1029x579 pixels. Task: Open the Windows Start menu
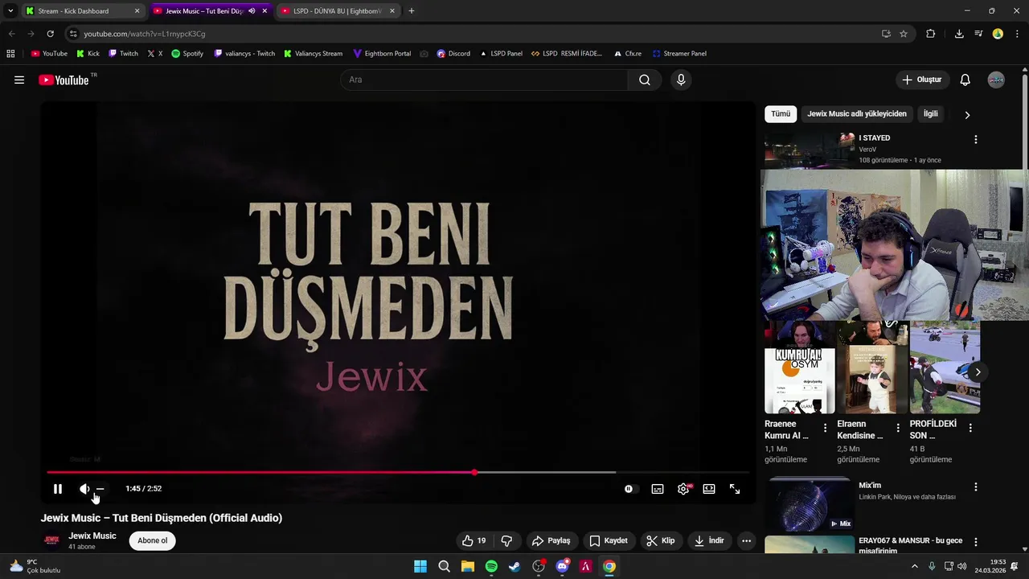[x=420, y=566]
